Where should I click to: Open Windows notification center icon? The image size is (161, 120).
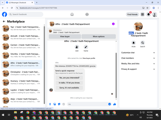point(157,115)
